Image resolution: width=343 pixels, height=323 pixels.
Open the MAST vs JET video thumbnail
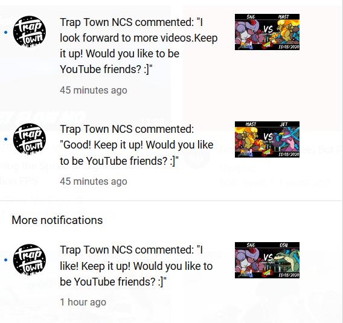[x=267, y=139]
